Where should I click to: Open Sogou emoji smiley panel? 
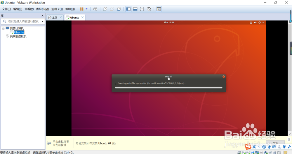pyautogui.click(x=264, y=147)
